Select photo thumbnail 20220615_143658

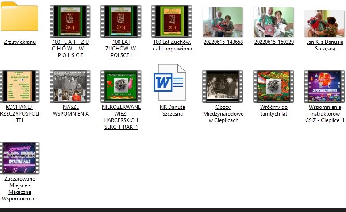pyautogui.click(x=223, y=22)
